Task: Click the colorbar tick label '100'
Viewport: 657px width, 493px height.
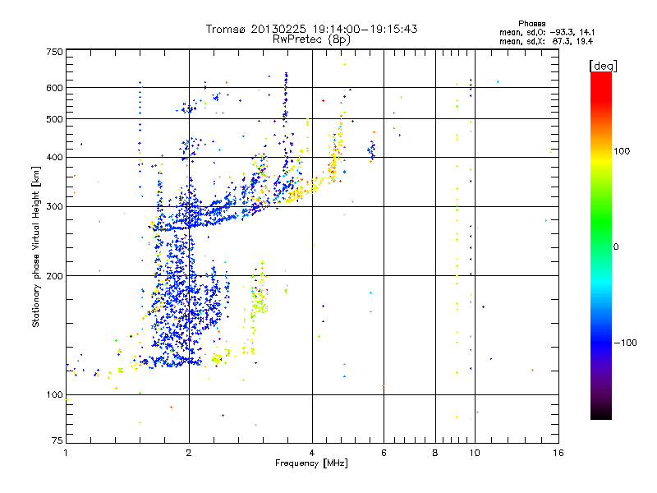Action: 622,151
